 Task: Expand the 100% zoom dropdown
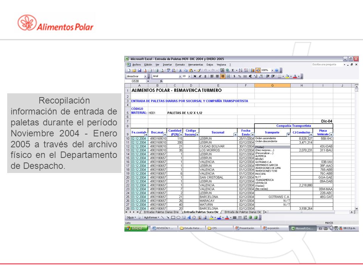click(x=273, y=70)
